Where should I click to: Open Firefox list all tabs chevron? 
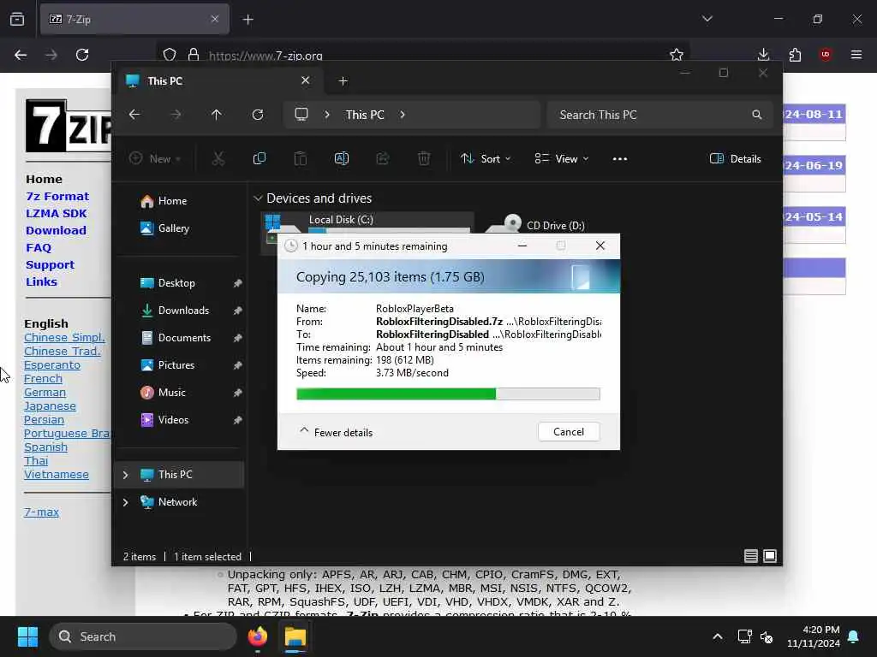tap(707, 19)
